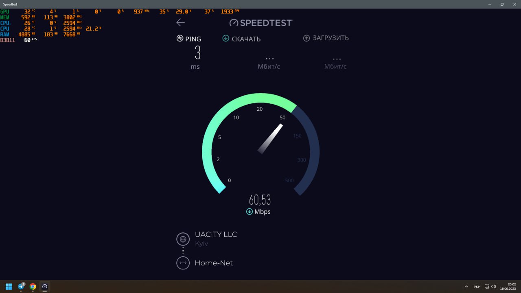
Task: Open the Windows Start menu
Action: (9, 286)
